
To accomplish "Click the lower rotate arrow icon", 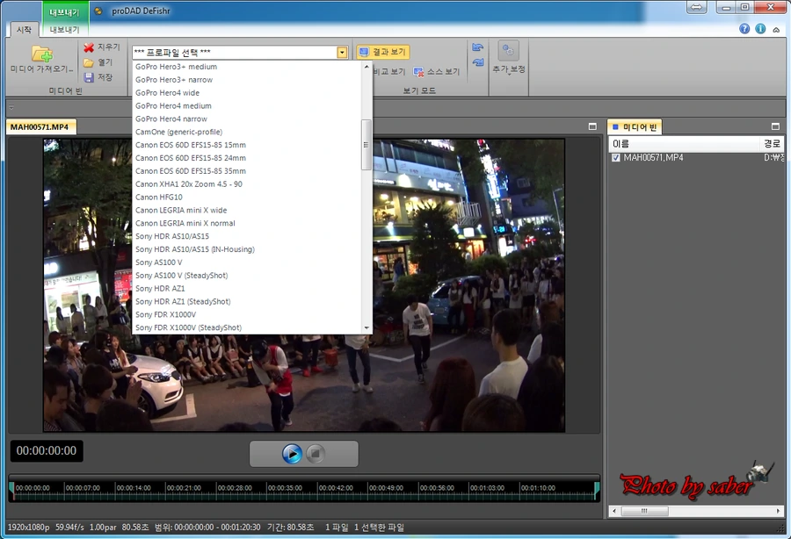I will pos(478,62).
